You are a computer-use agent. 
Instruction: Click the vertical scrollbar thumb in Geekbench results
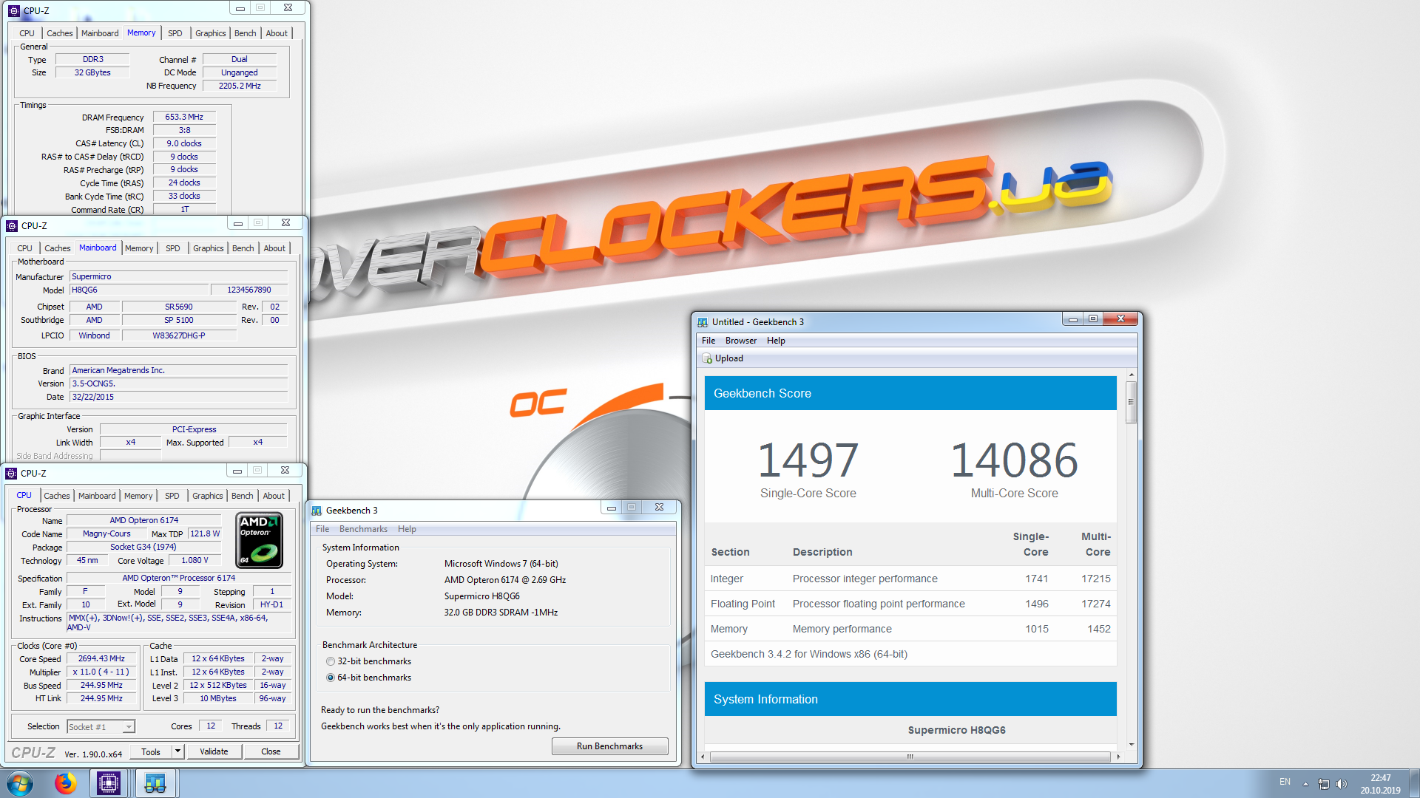tap(1131, 403)
